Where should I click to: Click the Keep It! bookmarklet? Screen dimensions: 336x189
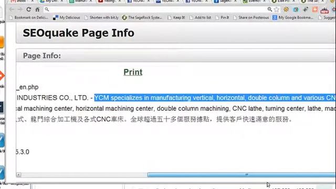tap(176, 17)
